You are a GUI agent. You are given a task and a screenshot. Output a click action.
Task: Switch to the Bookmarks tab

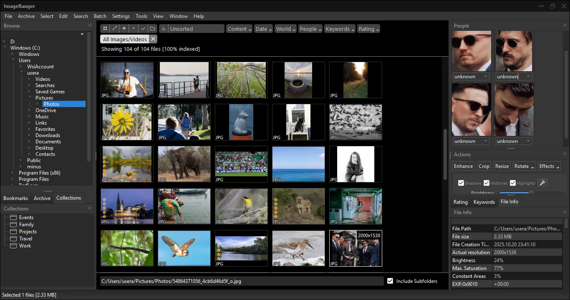coord(16,198)
